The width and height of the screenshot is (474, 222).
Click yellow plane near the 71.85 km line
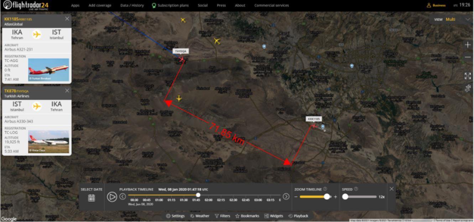(x=179, y=98)
